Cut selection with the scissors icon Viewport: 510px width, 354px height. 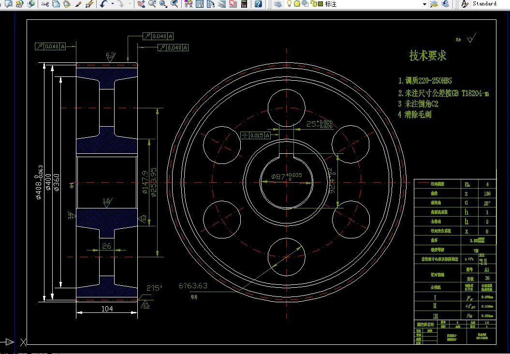45,4
